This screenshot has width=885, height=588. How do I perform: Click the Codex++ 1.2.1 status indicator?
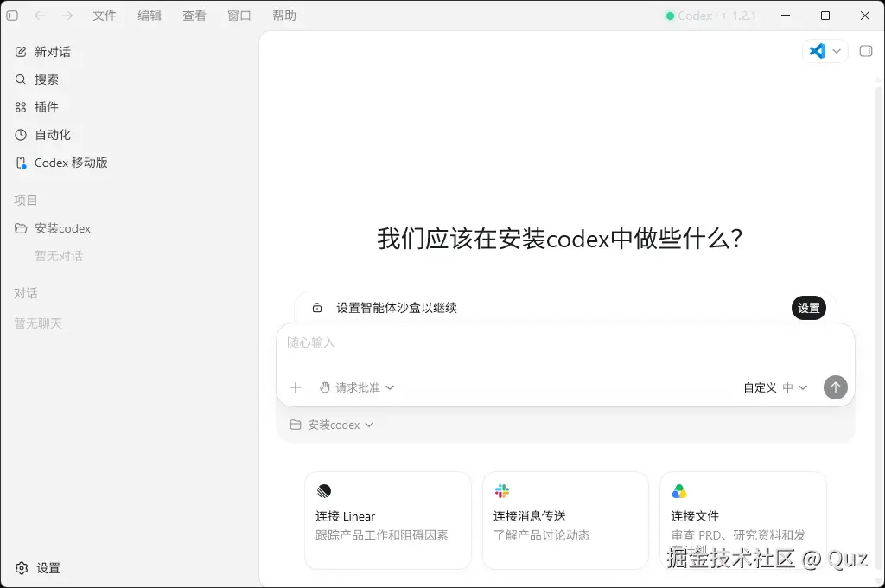pos(711,16)
